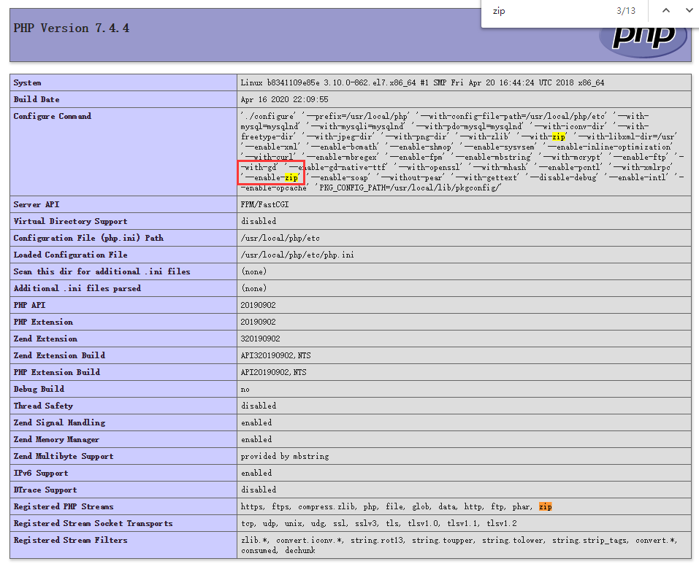This screenshot has width=699, height=564.
Task: Click the Registered Stream Filters label
Action: point(70,540)
